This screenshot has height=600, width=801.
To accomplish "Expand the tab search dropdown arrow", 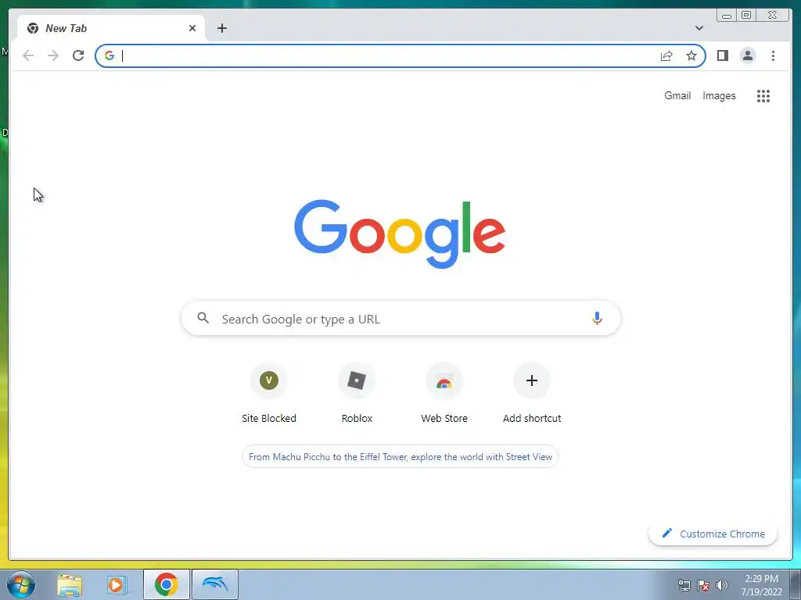I will point(699,28).
